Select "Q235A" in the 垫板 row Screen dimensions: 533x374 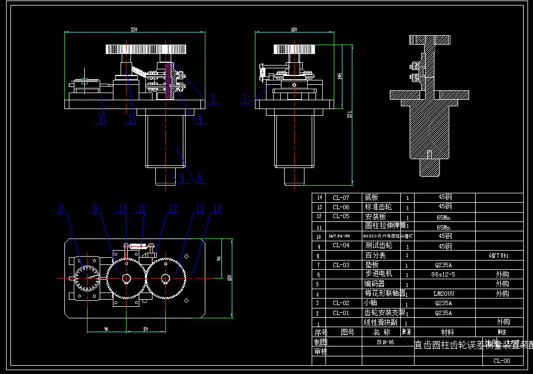click(x=443, y=265)
